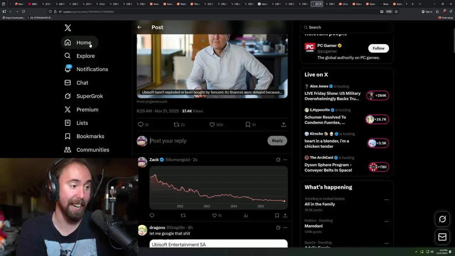Screen dimensions: 455x256
Task: Join the +284K live listeners badge
Action: tap(378, 96)
